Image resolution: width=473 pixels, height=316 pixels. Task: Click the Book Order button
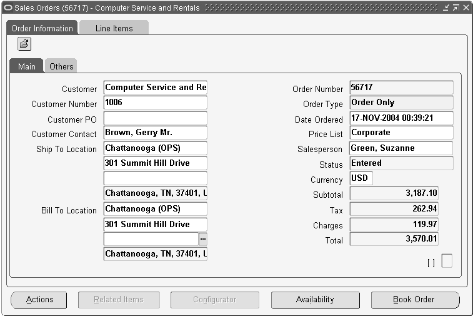tap(415, 300)
